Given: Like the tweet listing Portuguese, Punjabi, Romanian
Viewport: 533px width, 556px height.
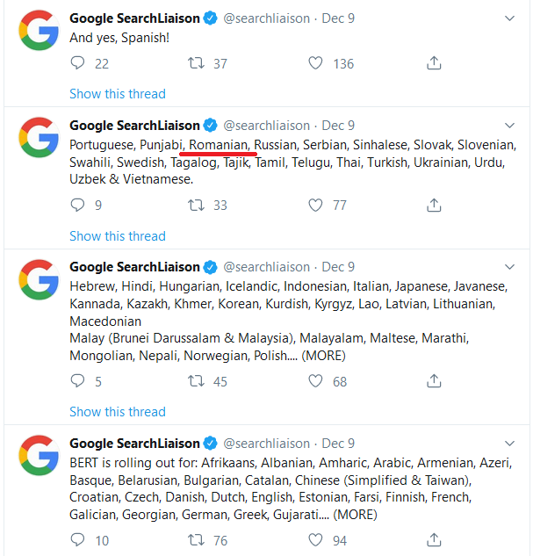Looking at the screenshot, I should pyautogui.click(x=316, y=206).
